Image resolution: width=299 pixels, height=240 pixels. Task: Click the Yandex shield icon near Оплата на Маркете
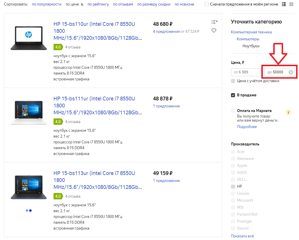click(x=288, y=112)
